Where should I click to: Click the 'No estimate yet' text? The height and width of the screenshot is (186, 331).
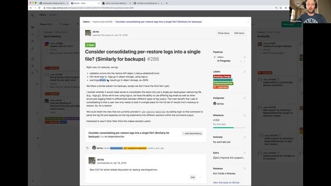point(222,142)
